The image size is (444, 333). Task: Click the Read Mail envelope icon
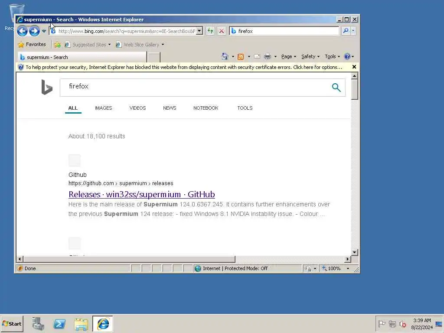[x=257, y=56]
